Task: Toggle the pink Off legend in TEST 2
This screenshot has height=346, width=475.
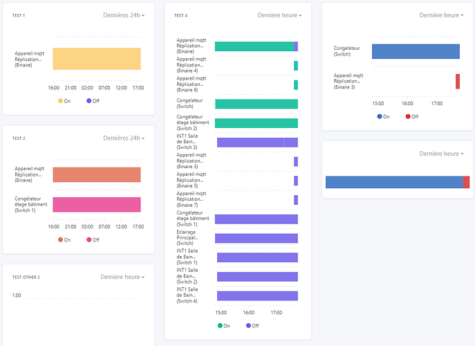Action: click(92, 239)
